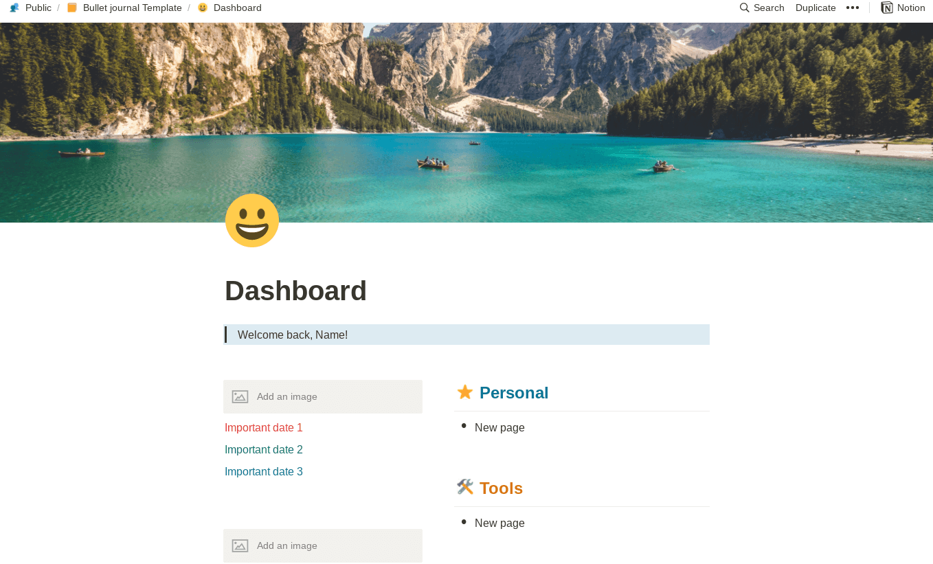Click the Public workspace avatar icon
Viewport: 933px width, 564px height.
(x=14, y=8)
